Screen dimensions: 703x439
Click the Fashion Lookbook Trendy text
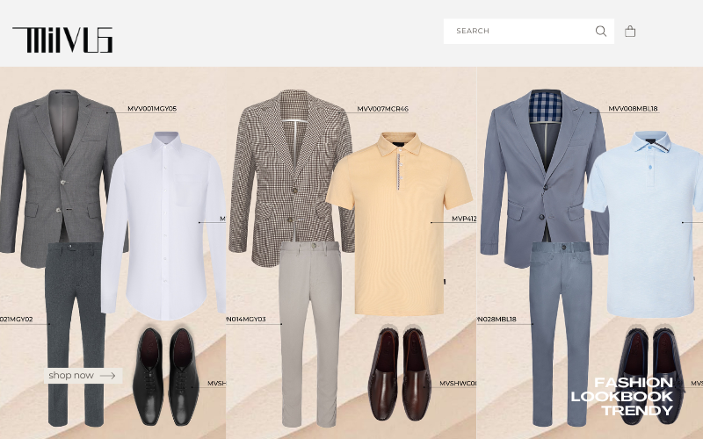click(622, 397)
